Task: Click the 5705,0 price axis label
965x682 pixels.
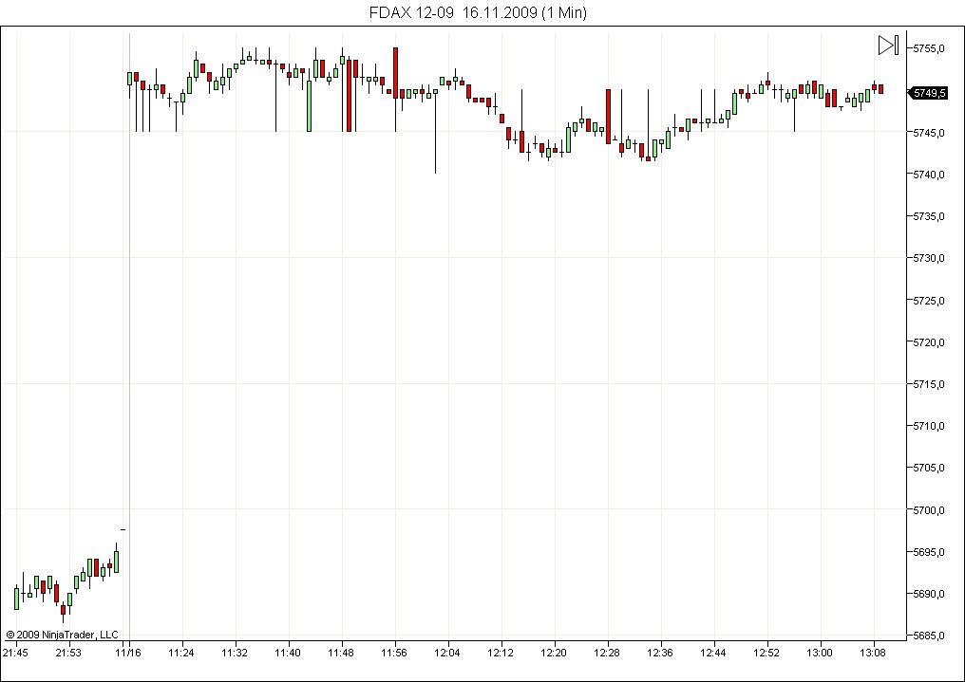Action: 929,468
